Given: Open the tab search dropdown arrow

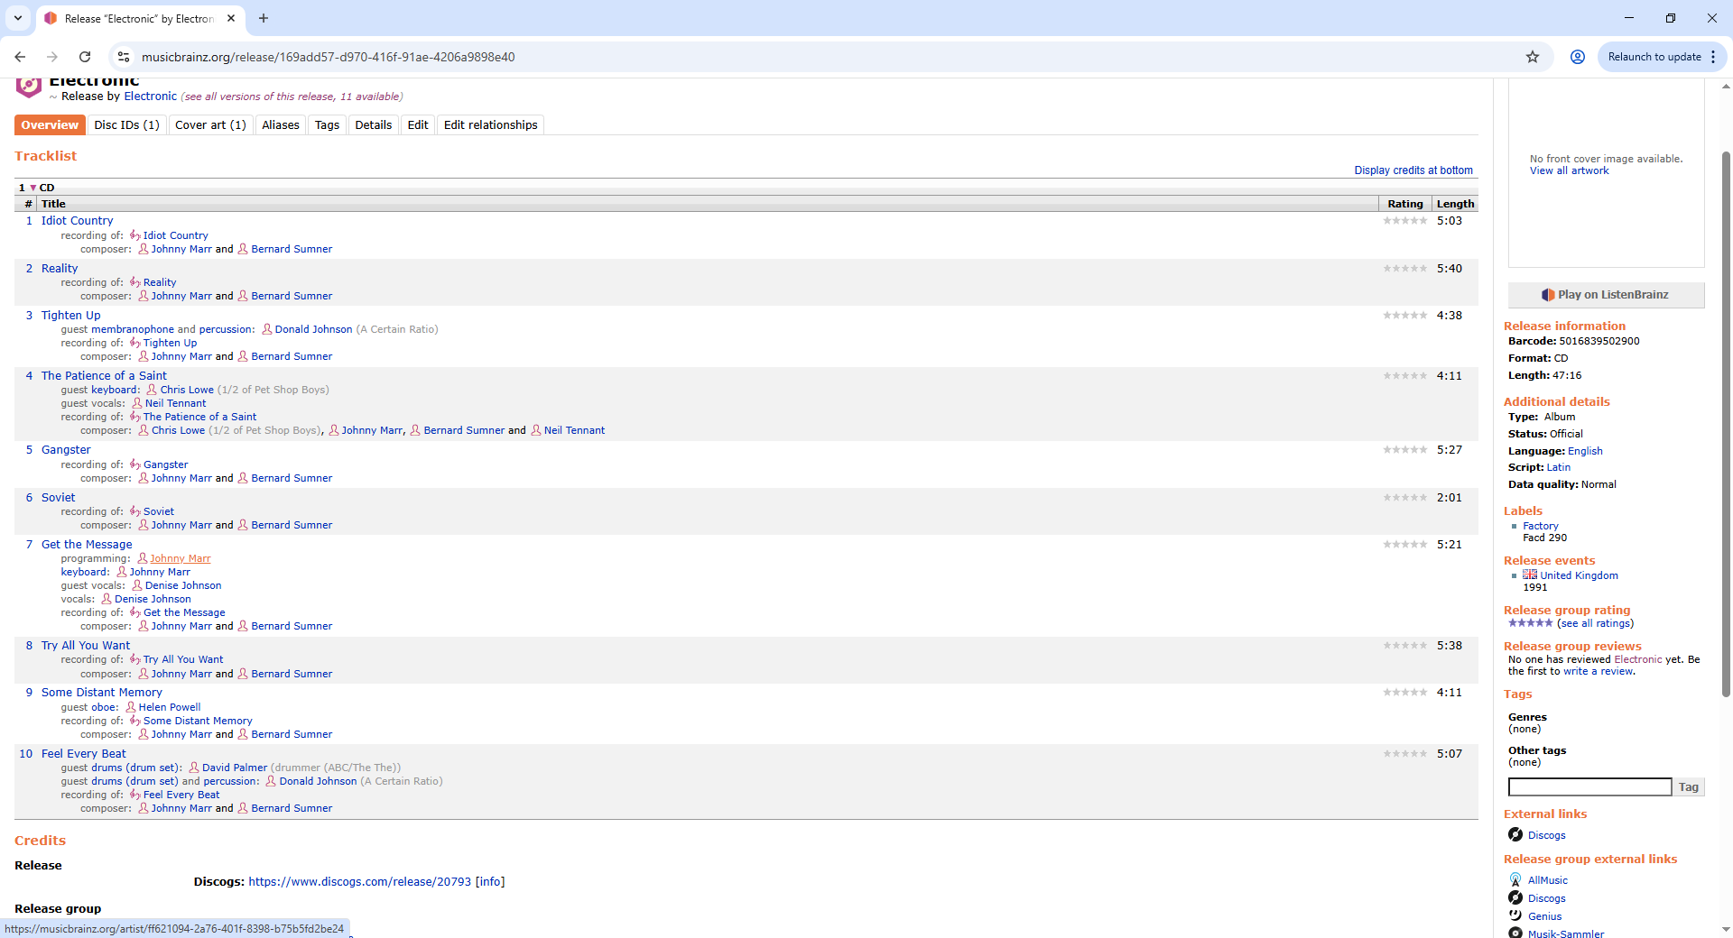Looking at the screenshot, I should (x=18, y=18).
